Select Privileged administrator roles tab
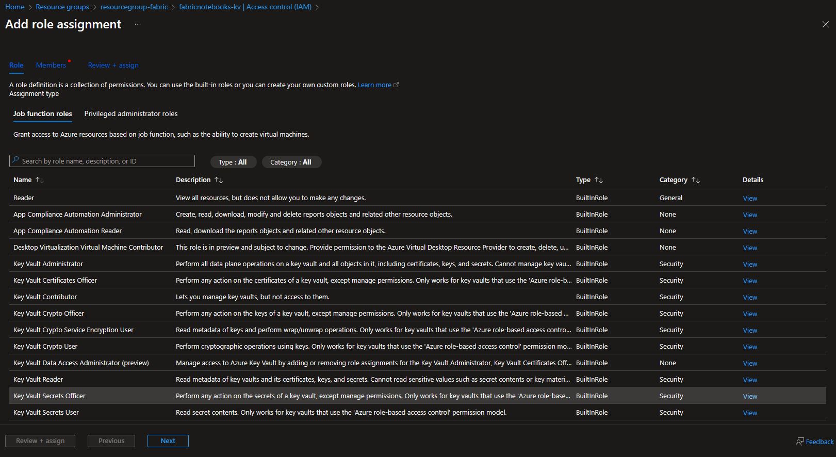836x457 pixels. (x=130, y=113)
